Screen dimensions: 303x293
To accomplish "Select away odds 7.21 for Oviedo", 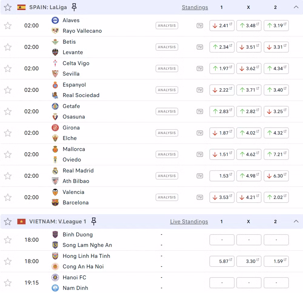I will click(x=276, y=154).
